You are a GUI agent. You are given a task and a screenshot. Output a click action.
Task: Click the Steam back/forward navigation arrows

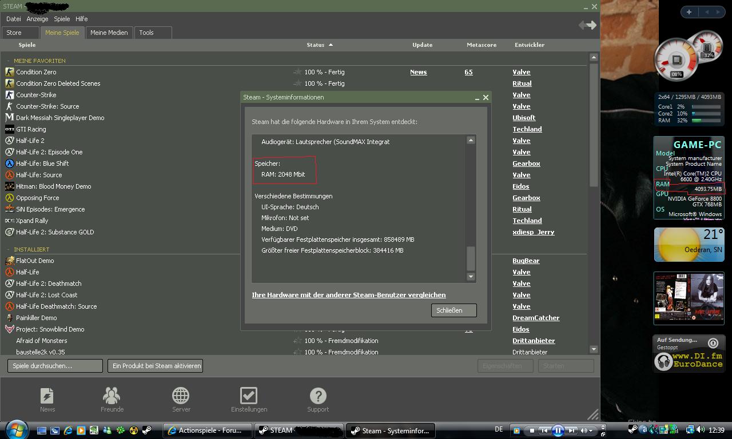coord(587,25)
